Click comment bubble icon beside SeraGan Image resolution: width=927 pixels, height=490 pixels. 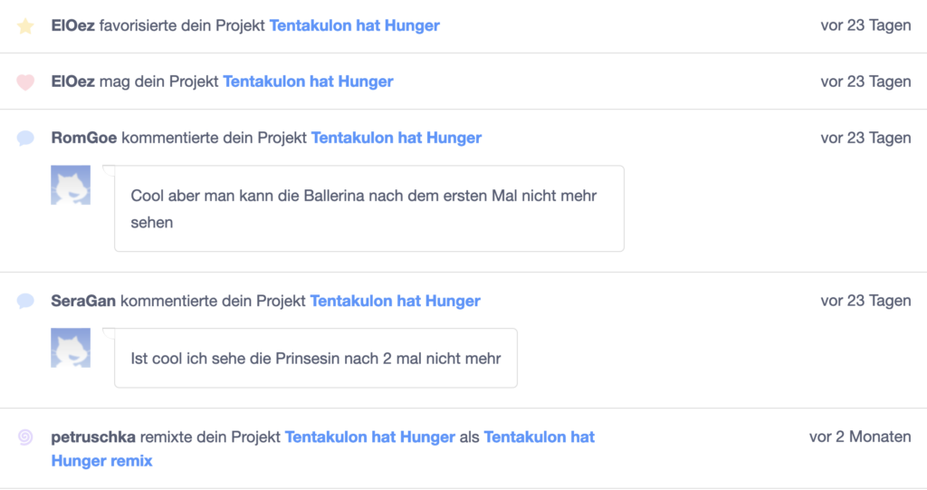pos(25,301)
